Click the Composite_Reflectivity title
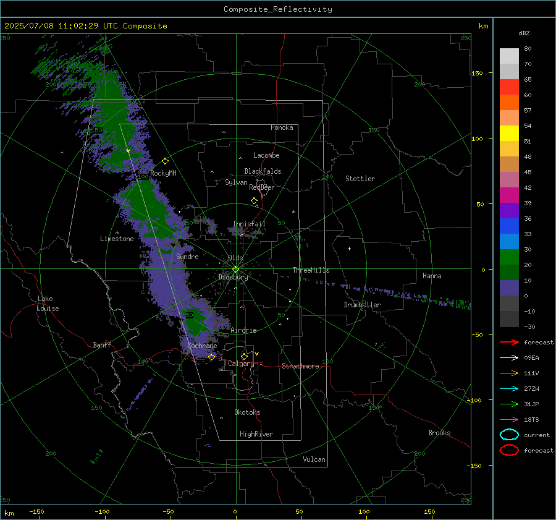This screenshot has height=520, width=556. (x=277, y=9)
